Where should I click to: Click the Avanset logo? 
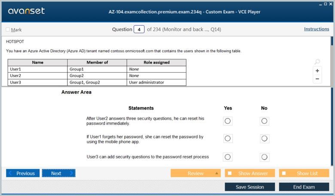click(26, 11)
